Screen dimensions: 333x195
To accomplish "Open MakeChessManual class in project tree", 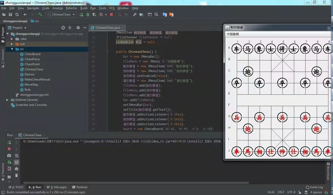I will coord(37,79).
